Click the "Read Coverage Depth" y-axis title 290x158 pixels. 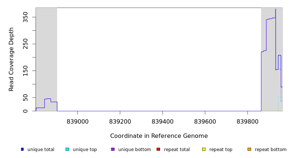point(11,59)
